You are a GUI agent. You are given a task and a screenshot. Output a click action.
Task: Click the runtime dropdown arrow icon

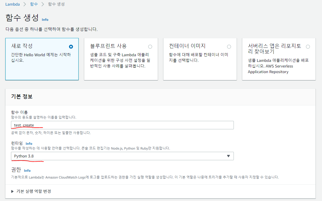click(228, 156)
